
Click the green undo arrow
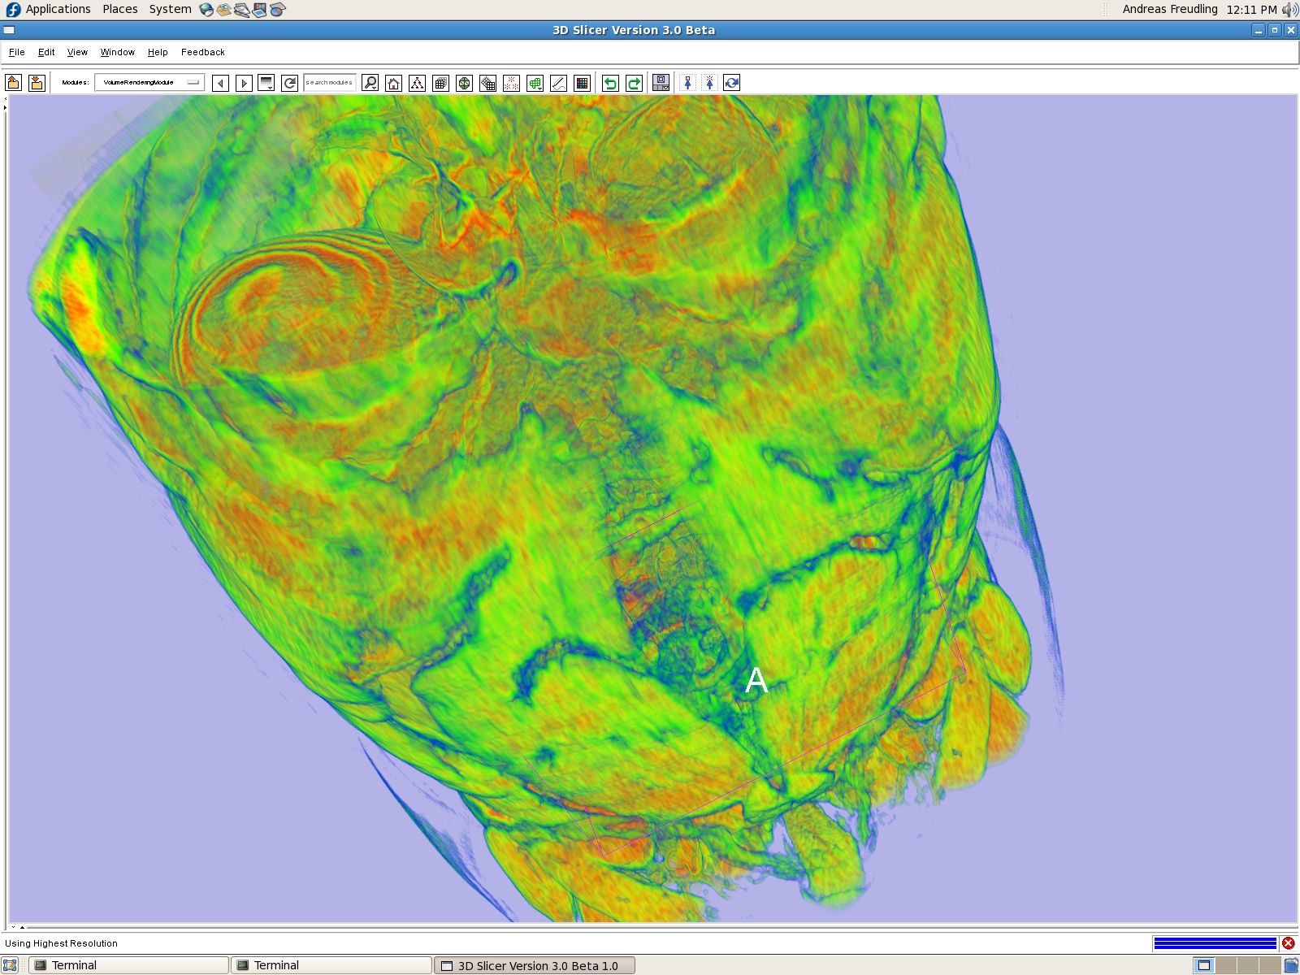[x=610, y=83]
